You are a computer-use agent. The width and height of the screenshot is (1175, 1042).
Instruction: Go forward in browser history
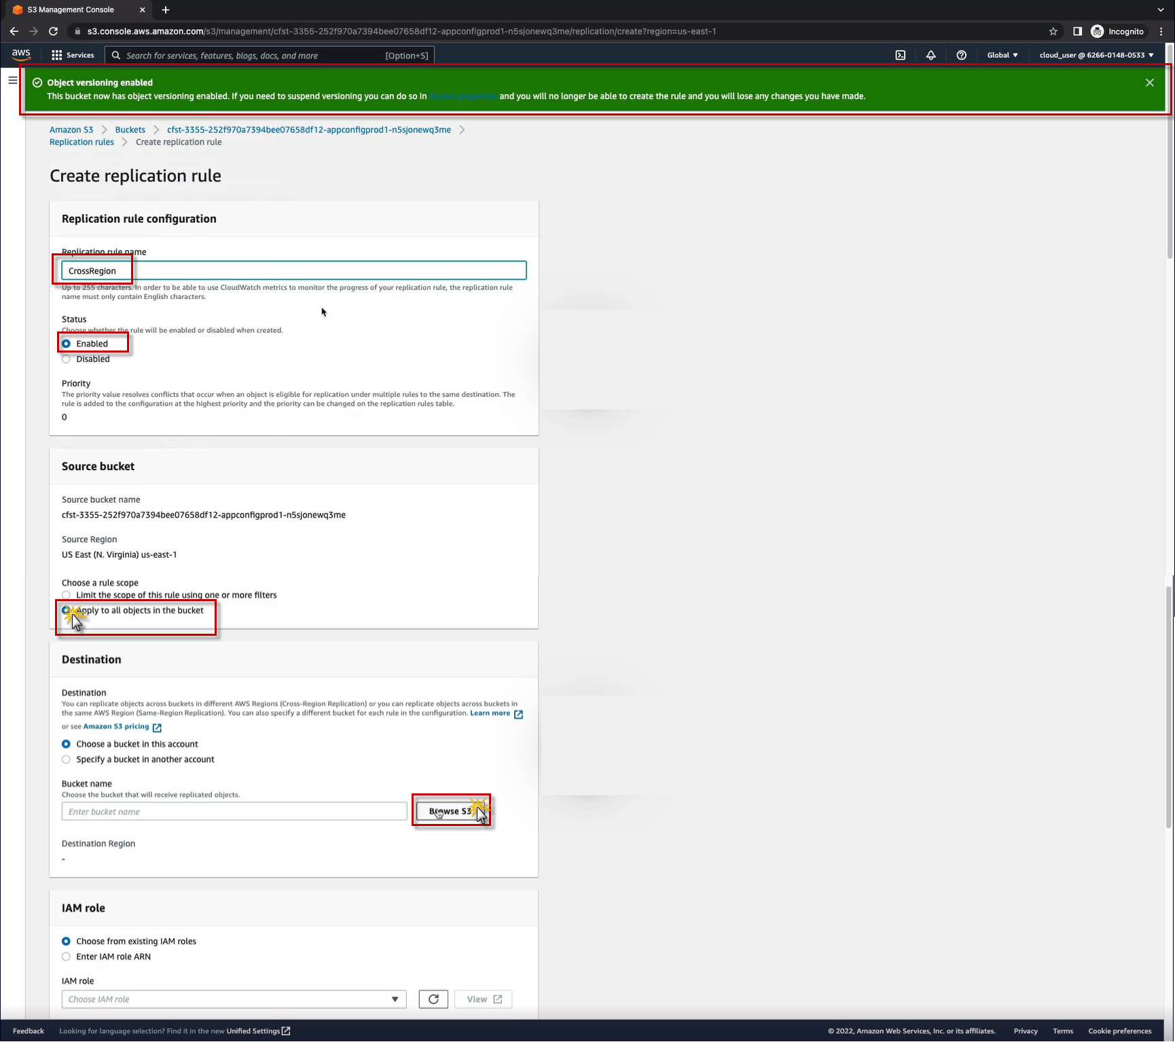[33, 31]
